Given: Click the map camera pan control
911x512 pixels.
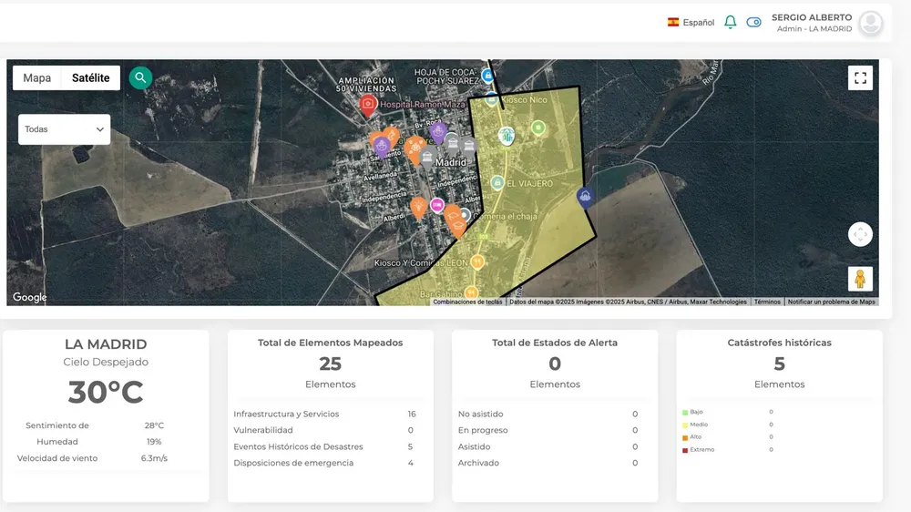Looking at the screenshot, I should click(860, 234).
